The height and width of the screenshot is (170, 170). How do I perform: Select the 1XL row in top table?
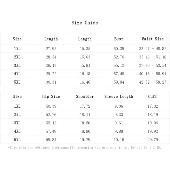pos(85,49)
